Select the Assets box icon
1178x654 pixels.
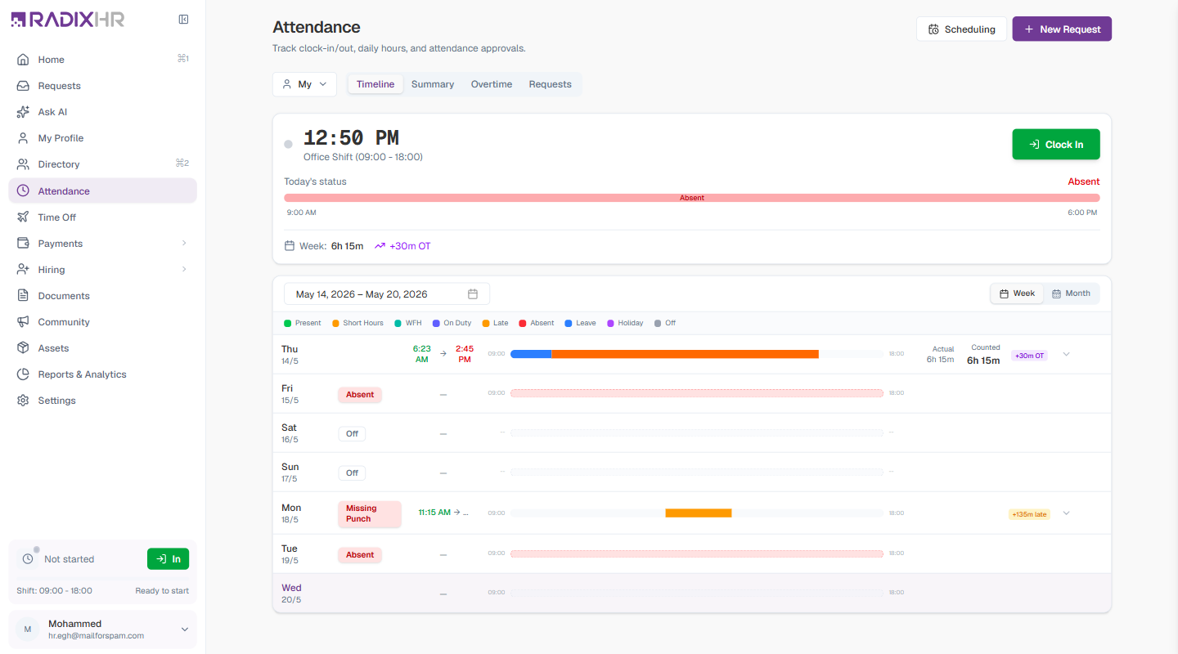click(23, 348)
